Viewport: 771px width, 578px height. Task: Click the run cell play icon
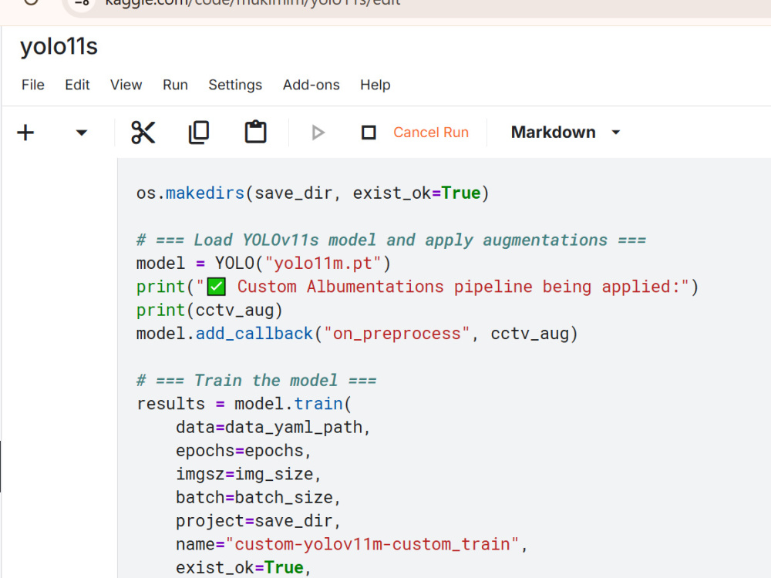[318, 133]
